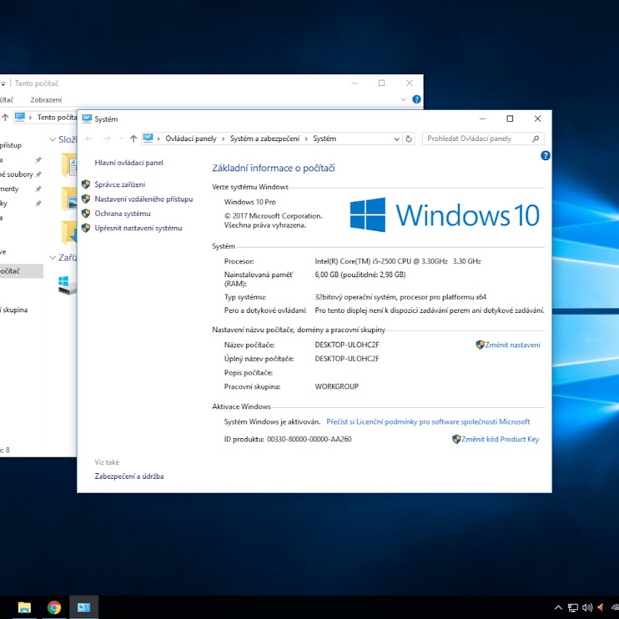Image resolution: width=619 pixels, height=619 pixels.
Task: Collapse the Složky group in Tento počítač
Action: pos(52,140)
